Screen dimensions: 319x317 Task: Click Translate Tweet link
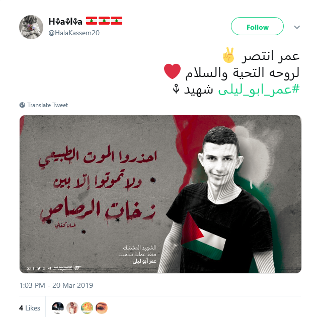point(47,105)
